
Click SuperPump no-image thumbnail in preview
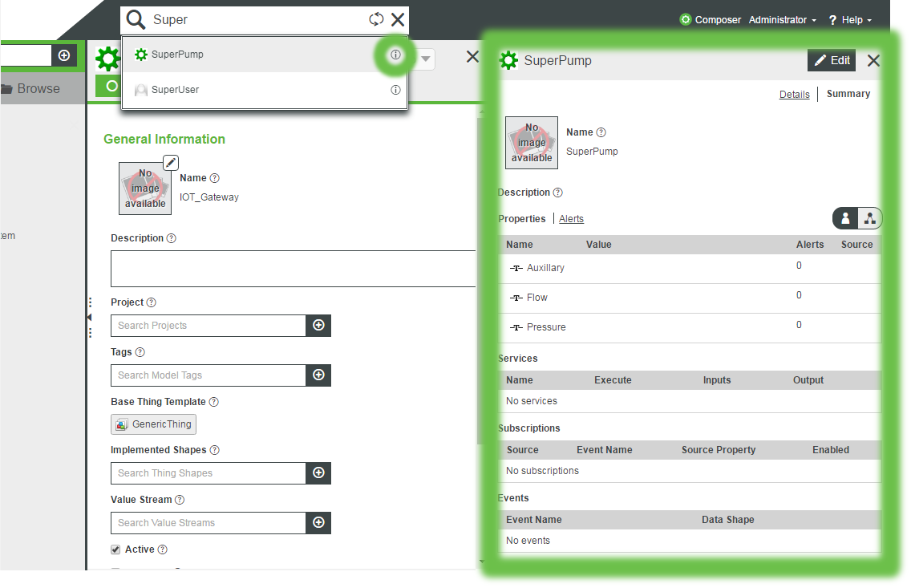pos(532,143)
